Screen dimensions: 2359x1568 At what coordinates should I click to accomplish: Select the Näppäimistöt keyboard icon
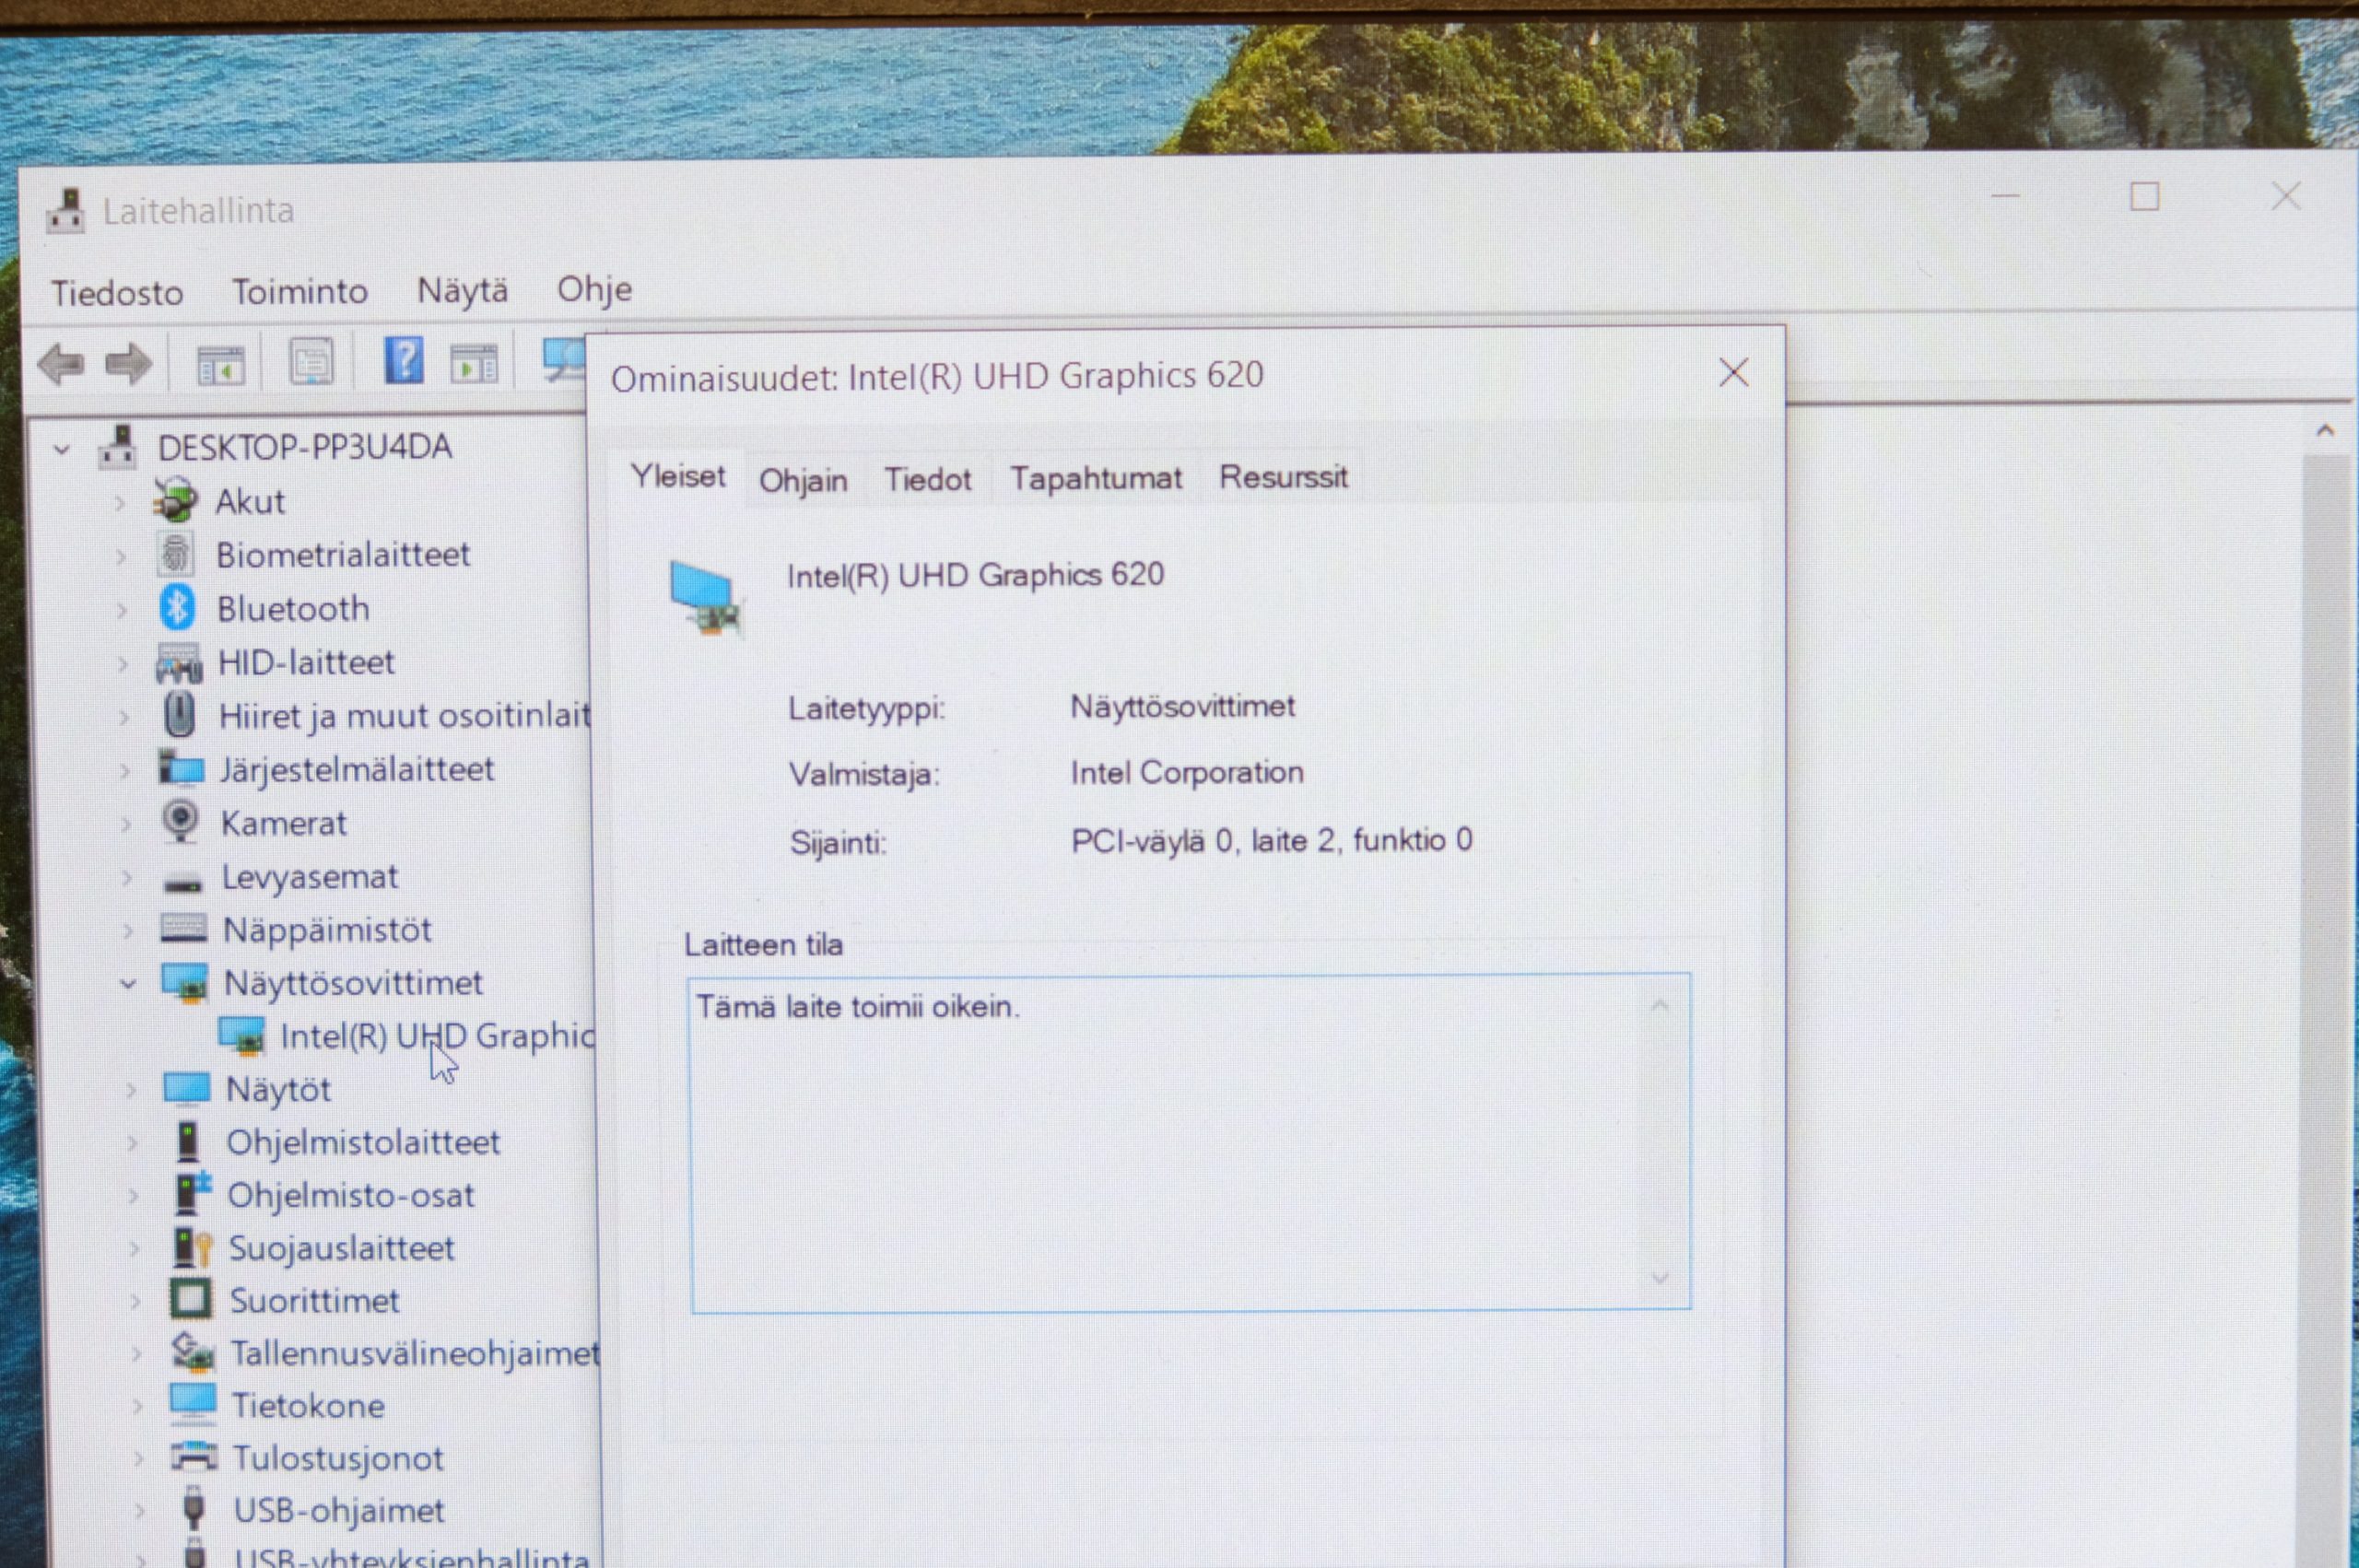(184, 929)
